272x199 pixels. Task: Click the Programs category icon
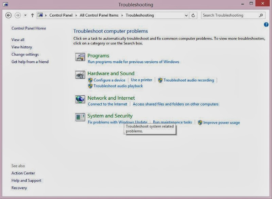pos(80,57)
